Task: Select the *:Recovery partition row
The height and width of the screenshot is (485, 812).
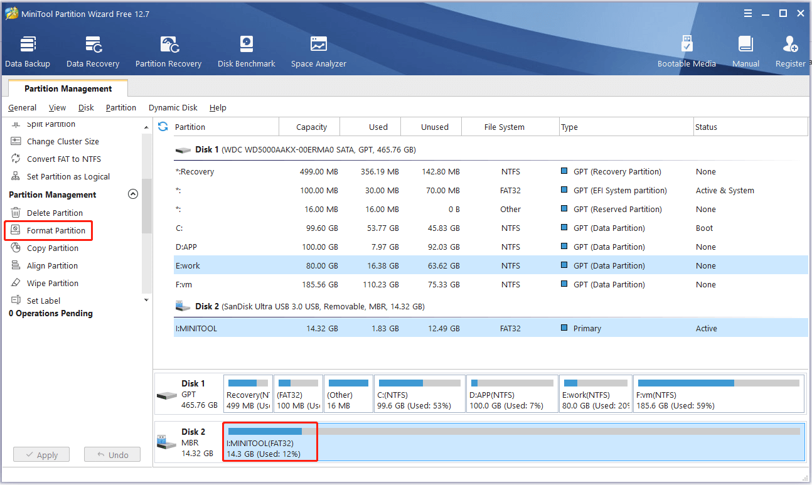Action: pos(491,172)
